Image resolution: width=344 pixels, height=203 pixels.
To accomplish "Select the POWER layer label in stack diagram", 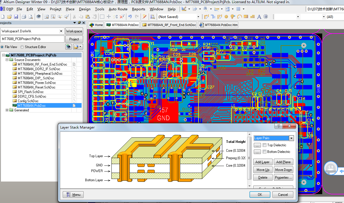I will pos(97,171).
